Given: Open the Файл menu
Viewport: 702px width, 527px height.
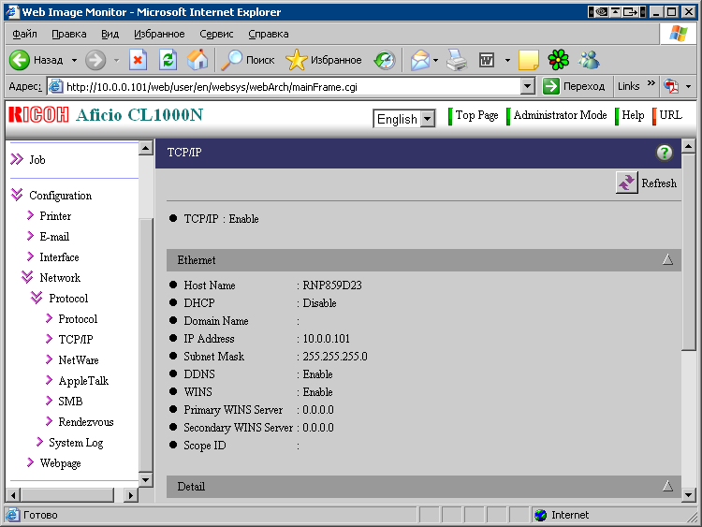Looking at the screenshot, I should click(x=24, y=34).
